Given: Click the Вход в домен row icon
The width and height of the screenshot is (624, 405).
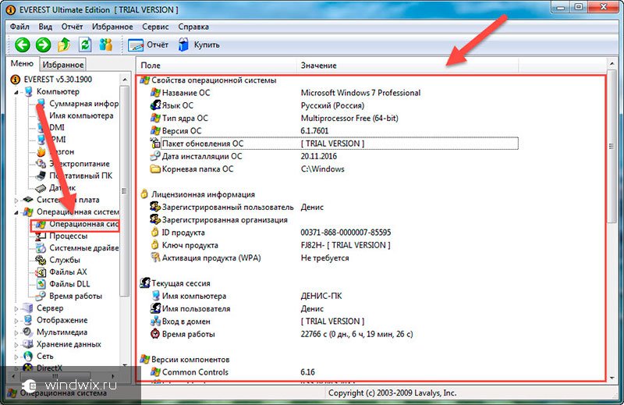Looking at the screenshot, I should coord(155,322).
